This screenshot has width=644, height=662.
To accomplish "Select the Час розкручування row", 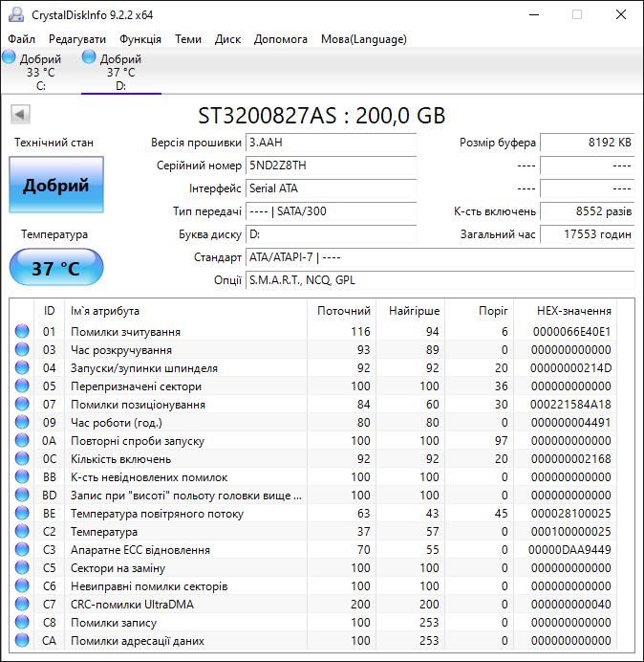I will point(313,349).
